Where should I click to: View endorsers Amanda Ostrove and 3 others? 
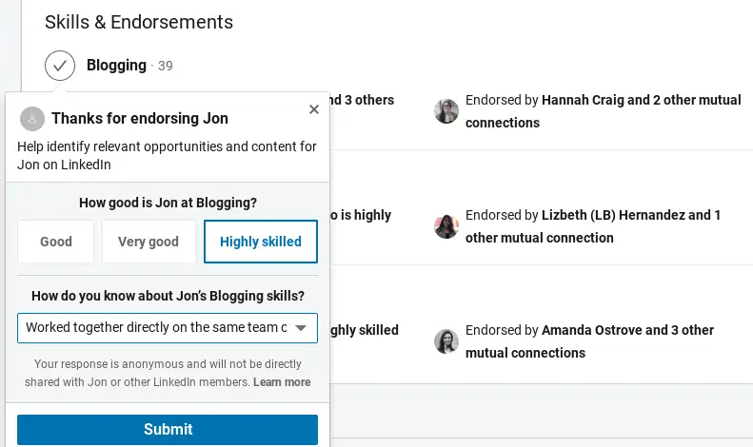pyautogui.click(x=589, y=341)
